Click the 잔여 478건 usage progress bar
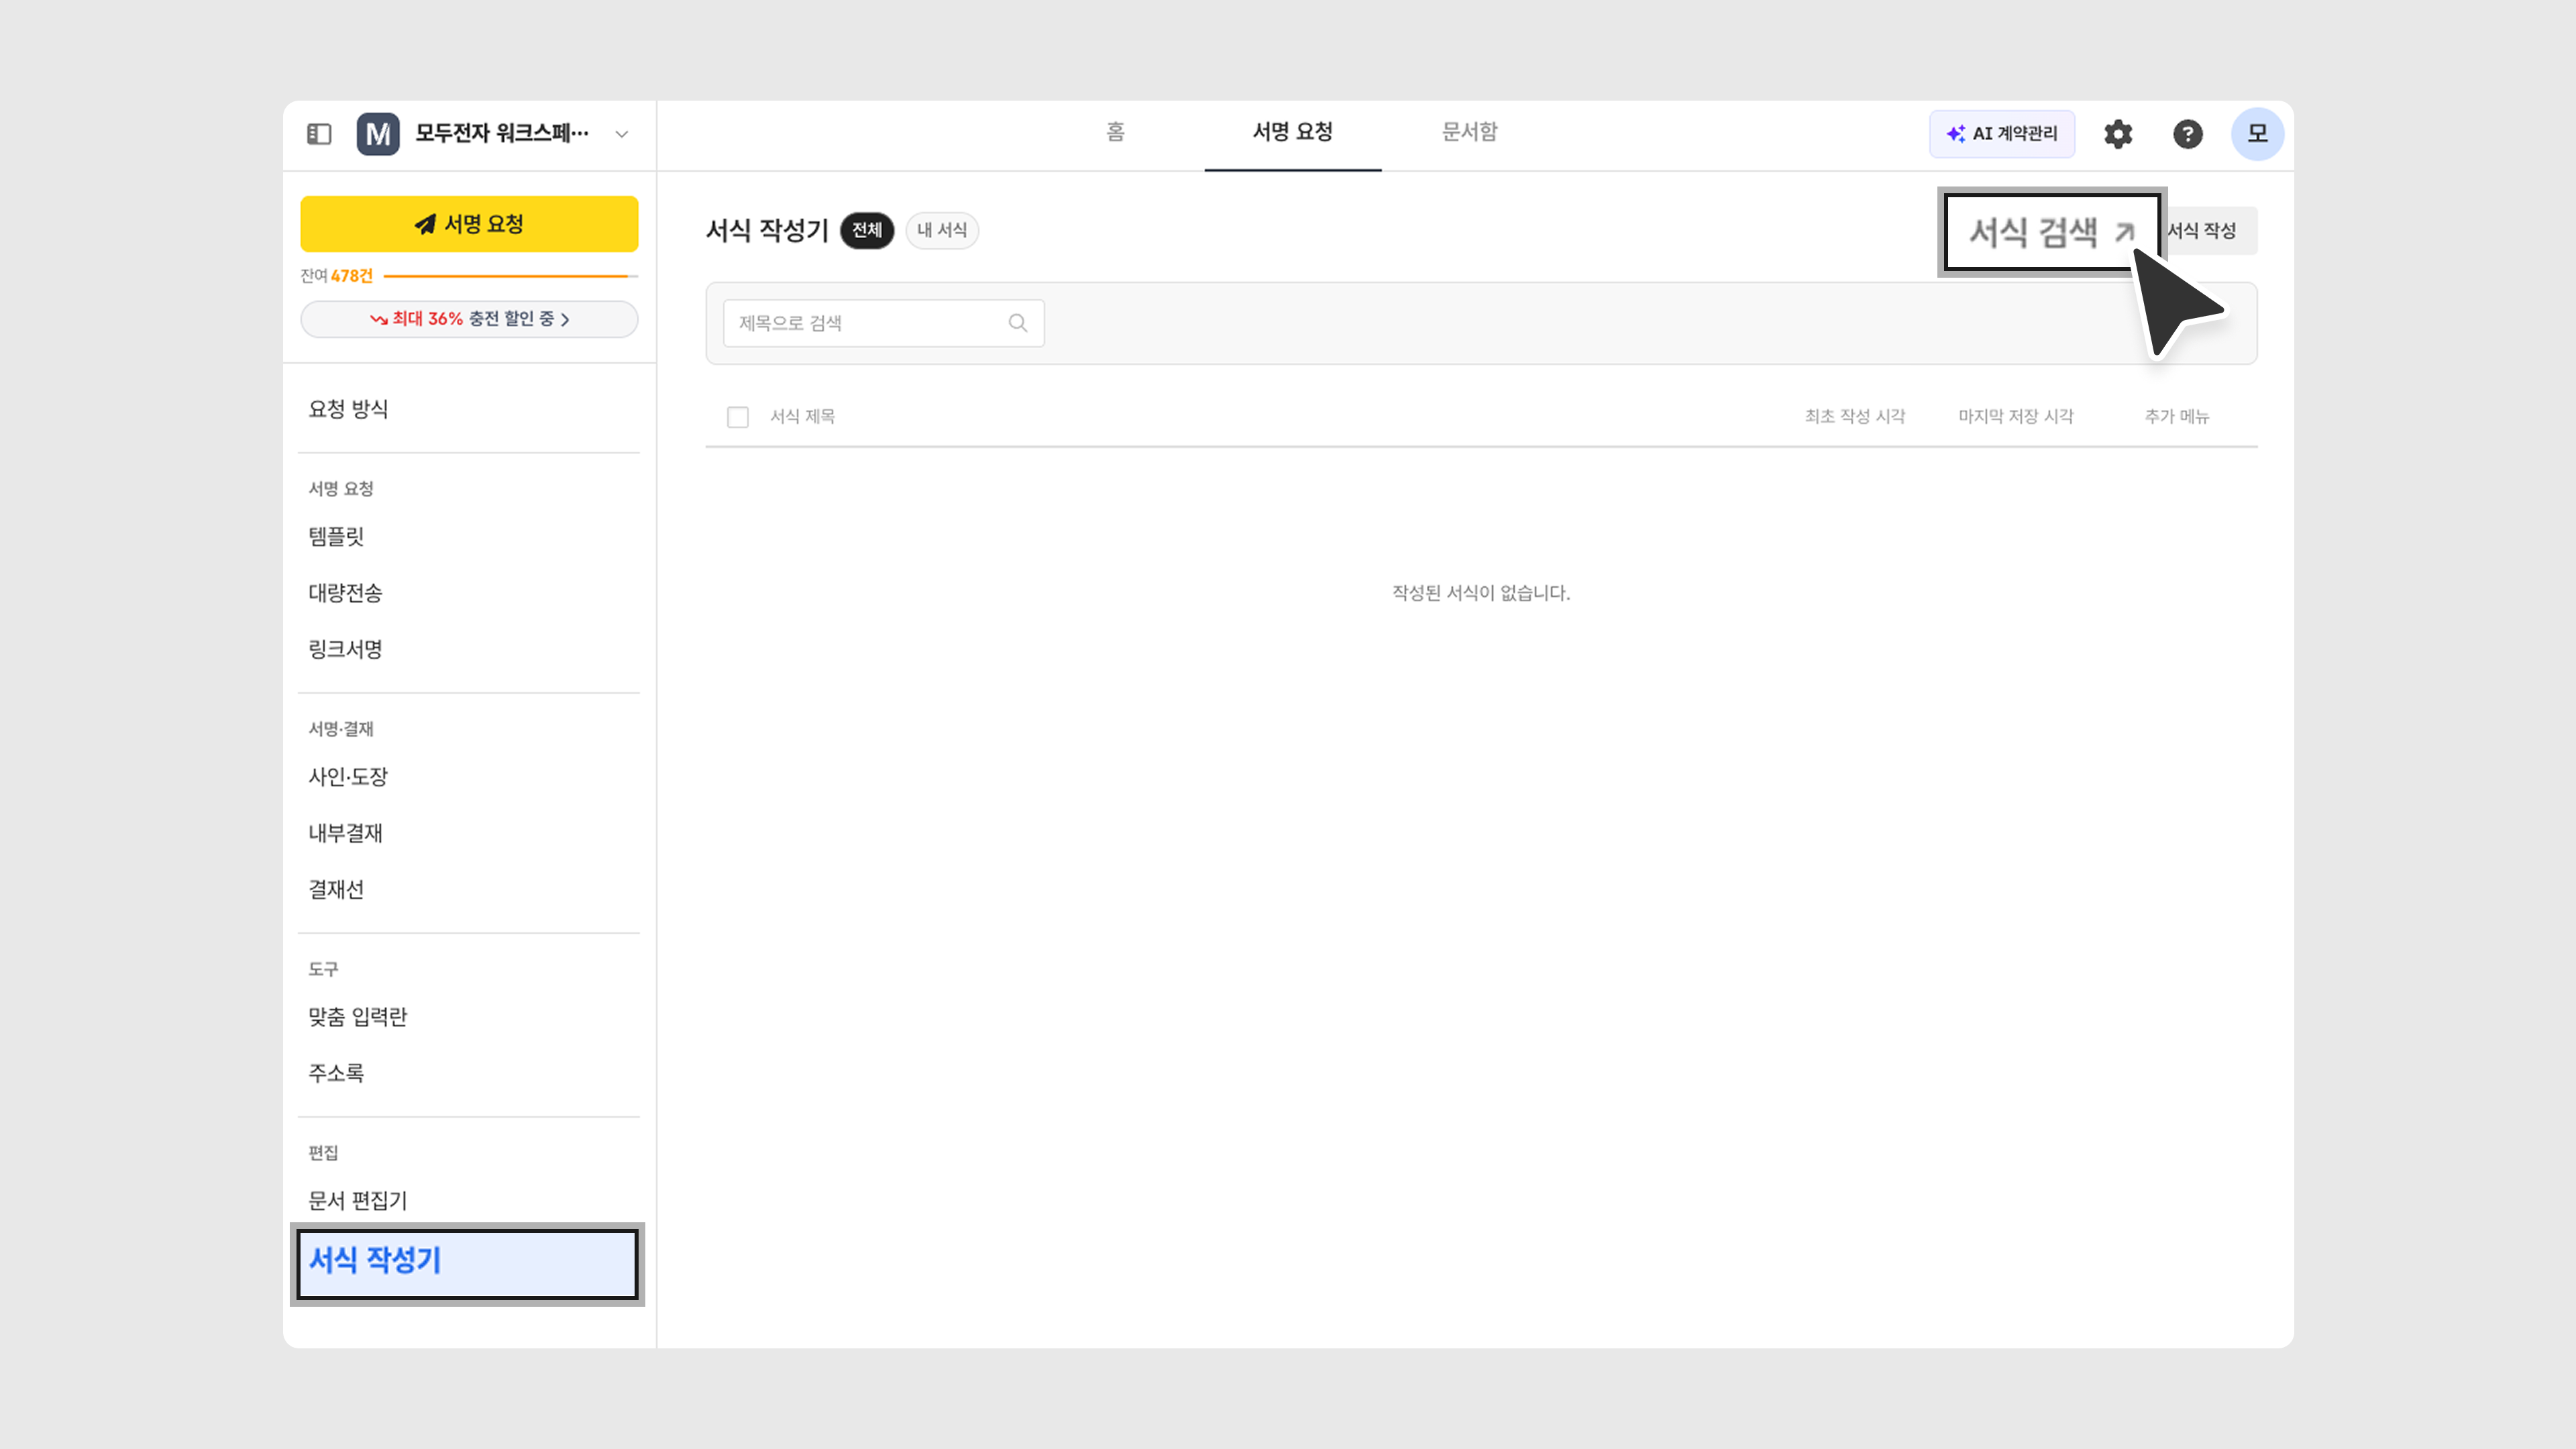The height and width of the screenshot is (1449, 2576). point(508,276)
